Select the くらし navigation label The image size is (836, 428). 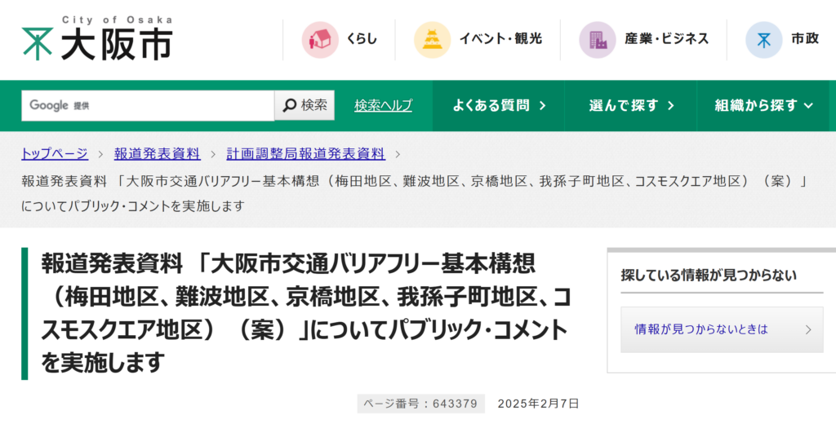[x=362, y=39]
